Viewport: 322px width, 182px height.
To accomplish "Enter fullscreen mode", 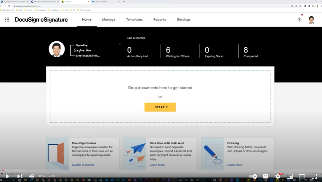I will click(x=314, y=176).
